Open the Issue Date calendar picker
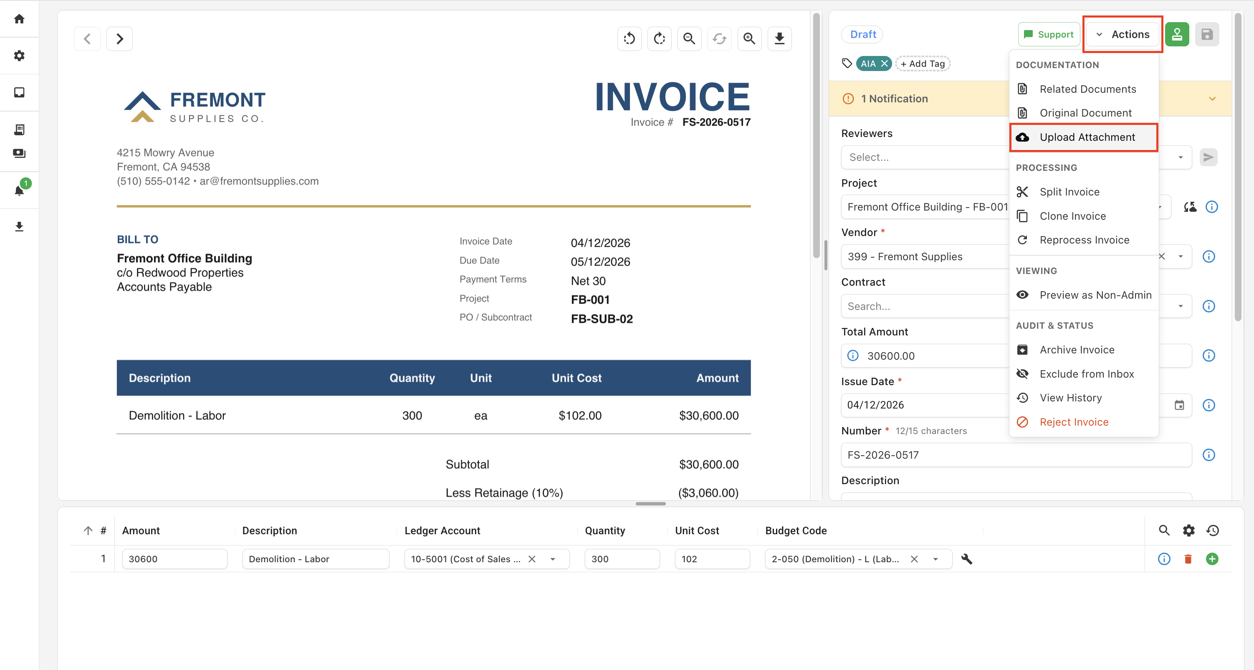Screen dimensions: 1254x670 (1179, 405)
